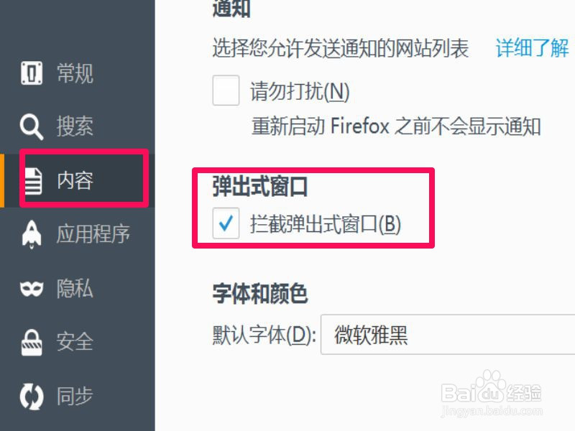This screenshot has width=575, height=431.
Task: Click the Content (内容) document icon
Action: [33, 181]
